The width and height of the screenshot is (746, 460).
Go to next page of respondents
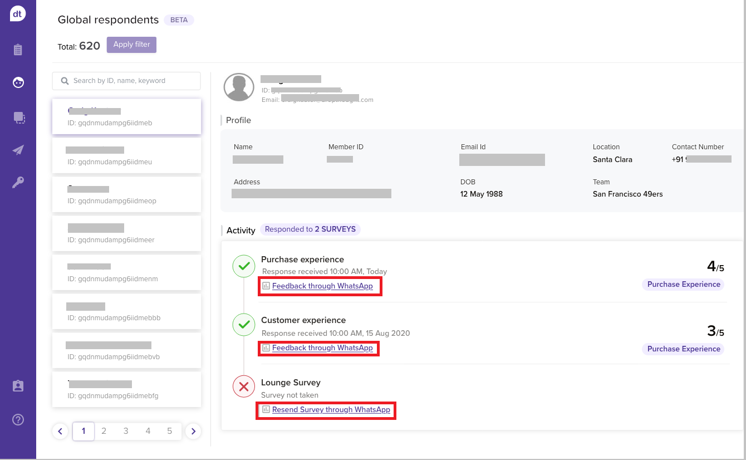point(193,431)
